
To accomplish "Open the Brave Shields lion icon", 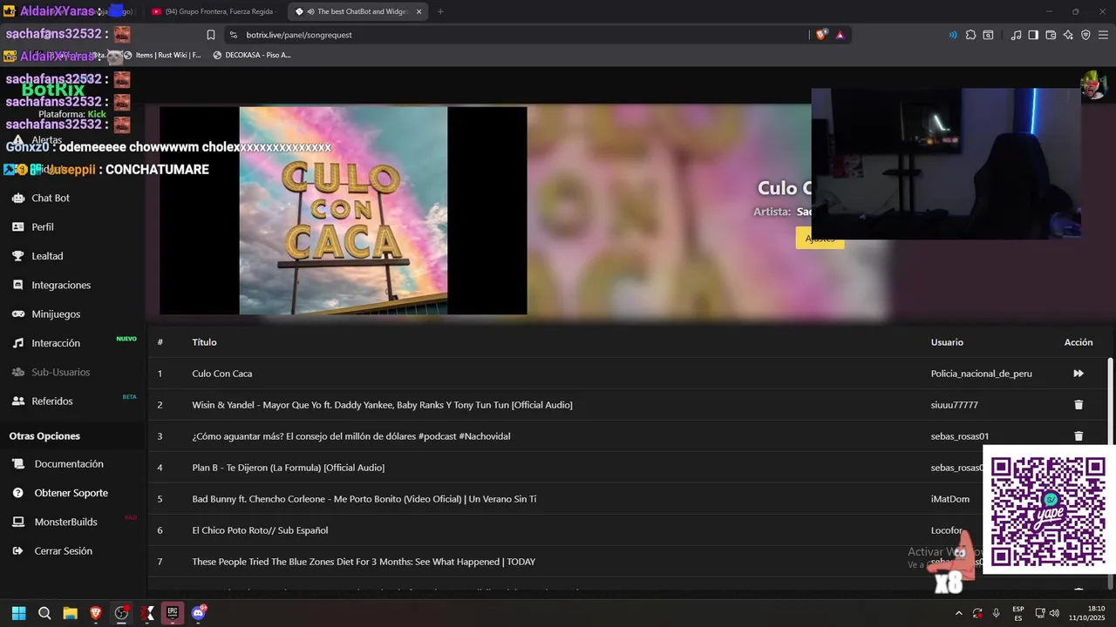I will point(821,35).
